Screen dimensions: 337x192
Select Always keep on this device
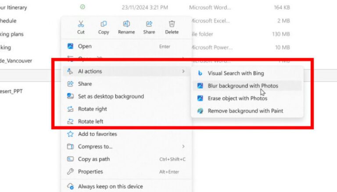tap(126, 186)
